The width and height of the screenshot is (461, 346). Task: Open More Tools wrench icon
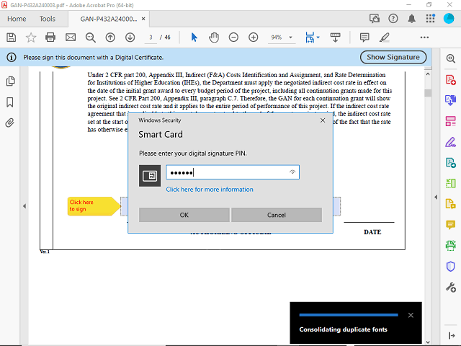[450, 287]
